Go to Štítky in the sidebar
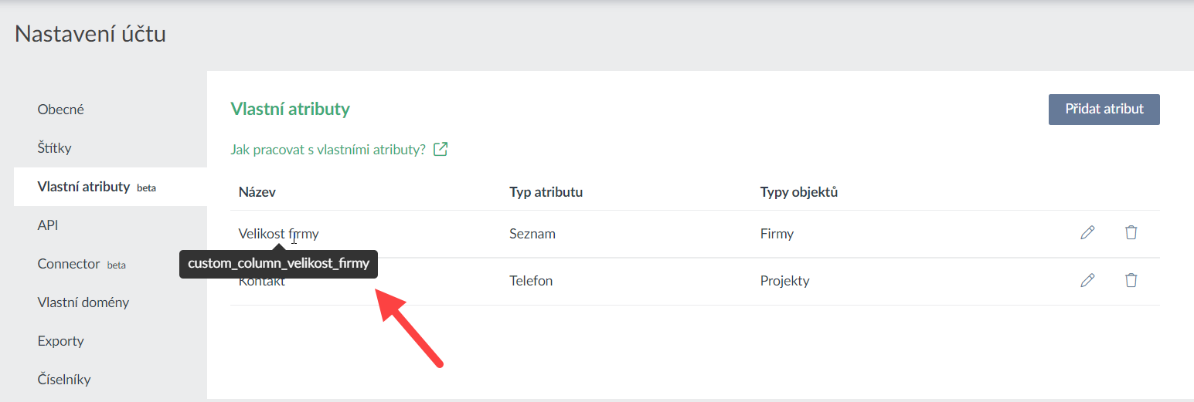 [x=54, y=148]
